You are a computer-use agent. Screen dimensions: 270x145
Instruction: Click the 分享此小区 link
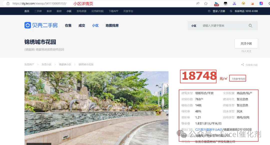point(251,65)
